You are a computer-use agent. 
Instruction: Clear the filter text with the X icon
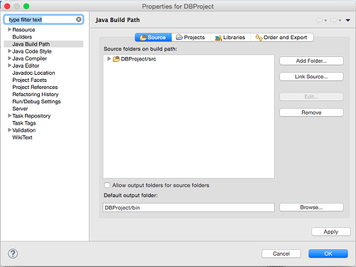pos(78,19)
